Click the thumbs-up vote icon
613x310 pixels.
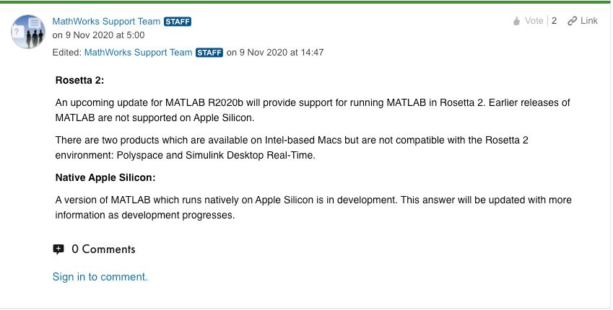516,21
